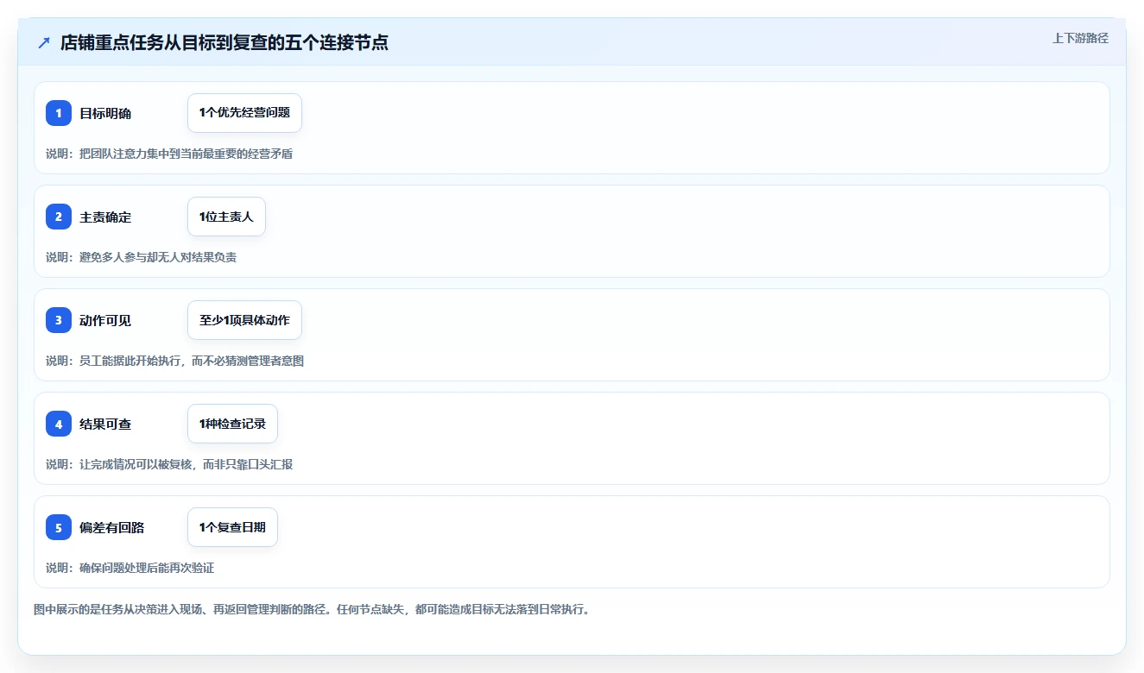Click the footer paragraph starting 图中展示的是任务
Image resolution: width=1144 pixels, height=673 pixels.
click(312, 609)
